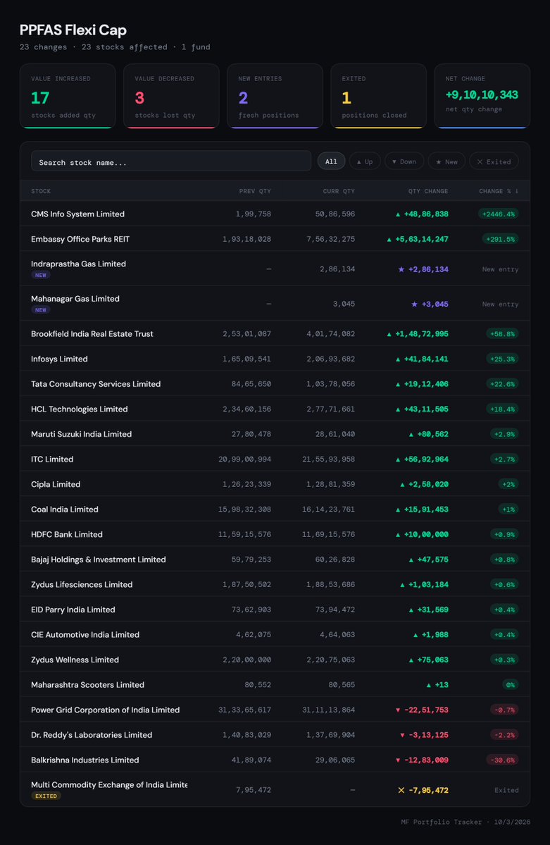Filter by the Up pill
The width and height of the screenshot is (550, 845).
(x=365, y=161)
